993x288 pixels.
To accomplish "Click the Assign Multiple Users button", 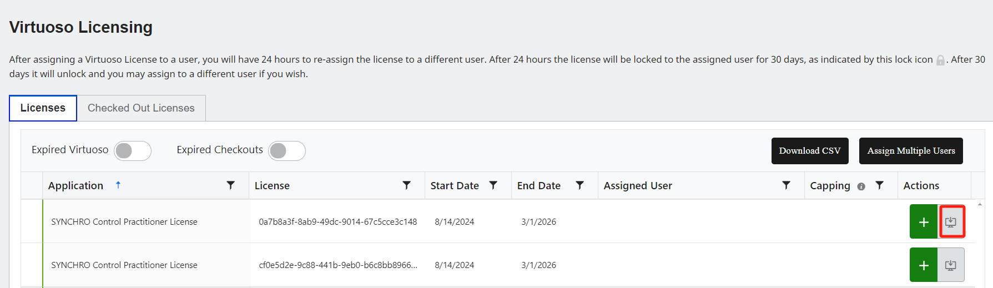I will [x=911, y=151].
